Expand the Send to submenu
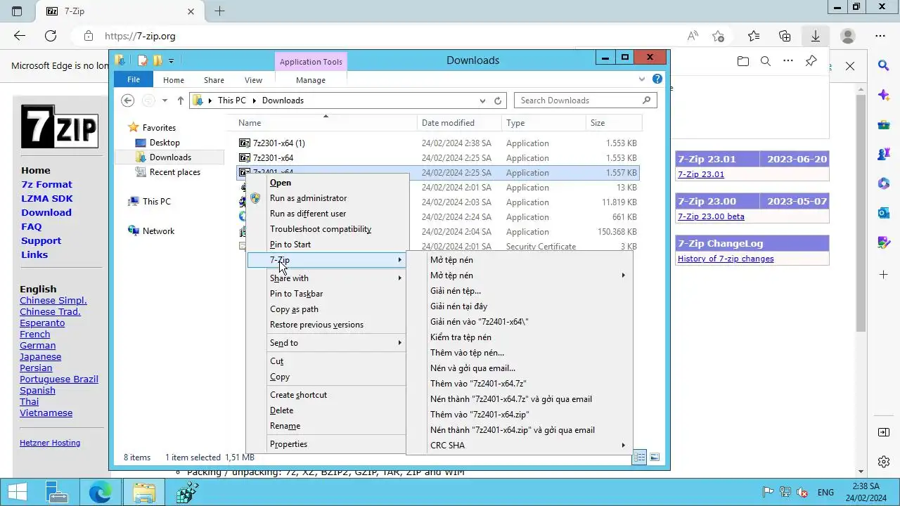This screenshot has height=506, width=900. coord(327,343)
